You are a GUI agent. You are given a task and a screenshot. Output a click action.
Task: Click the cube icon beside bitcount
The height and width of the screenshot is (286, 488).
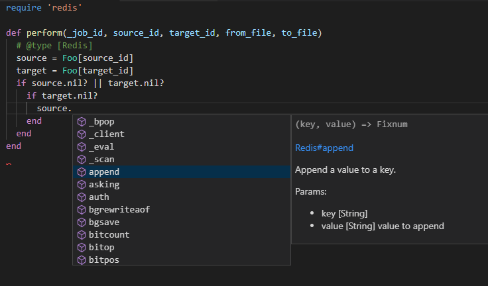coord(82,235)
